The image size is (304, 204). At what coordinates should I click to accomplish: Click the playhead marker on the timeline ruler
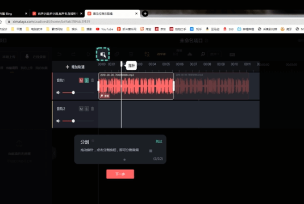pos(122,64)
